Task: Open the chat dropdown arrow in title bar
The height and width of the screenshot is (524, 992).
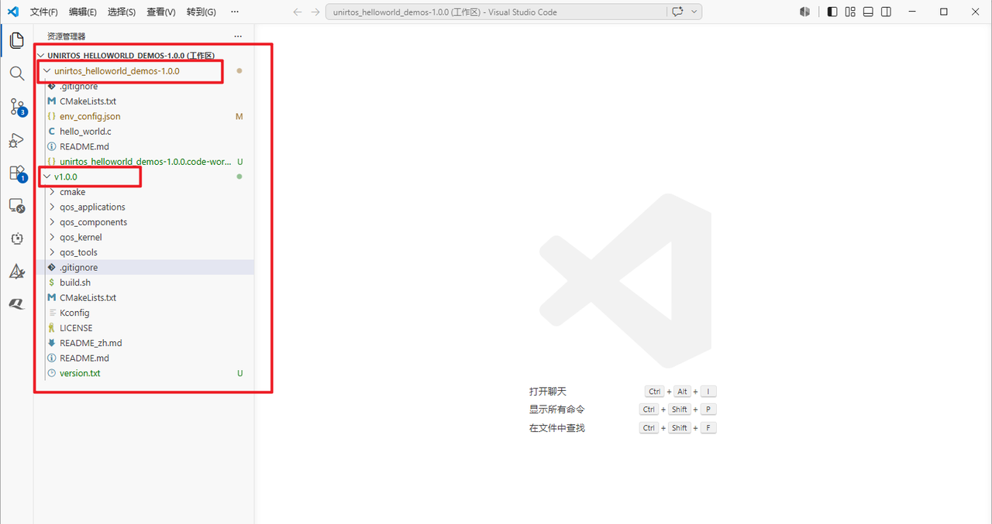Action: tap(694, 12)
